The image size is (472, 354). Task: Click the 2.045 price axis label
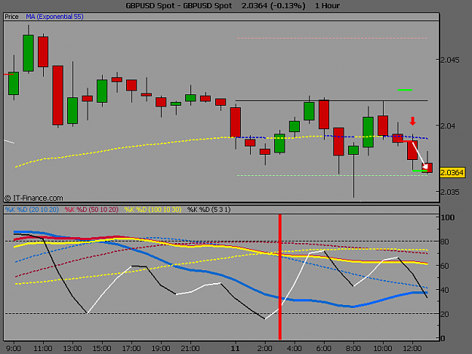[x=450, y=60]
